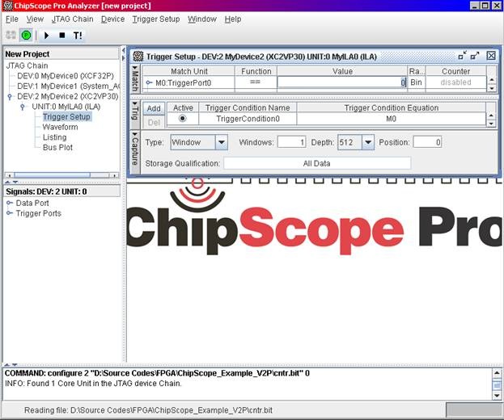504x420 pixels.
Task: Open Waveform in project tree
Action: pyautogui.click(x=60, y=127)
